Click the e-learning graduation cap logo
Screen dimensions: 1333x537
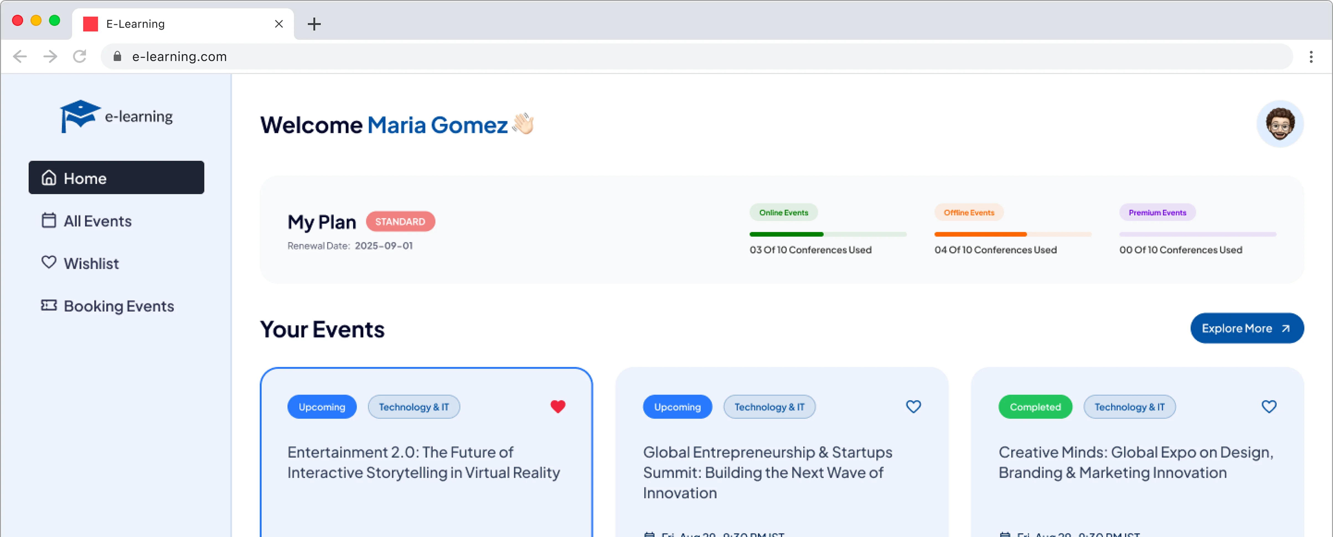[79, 117]
